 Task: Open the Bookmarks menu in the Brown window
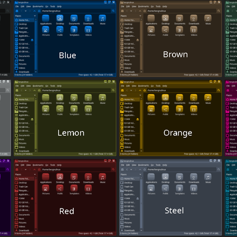tap(143, 7)
